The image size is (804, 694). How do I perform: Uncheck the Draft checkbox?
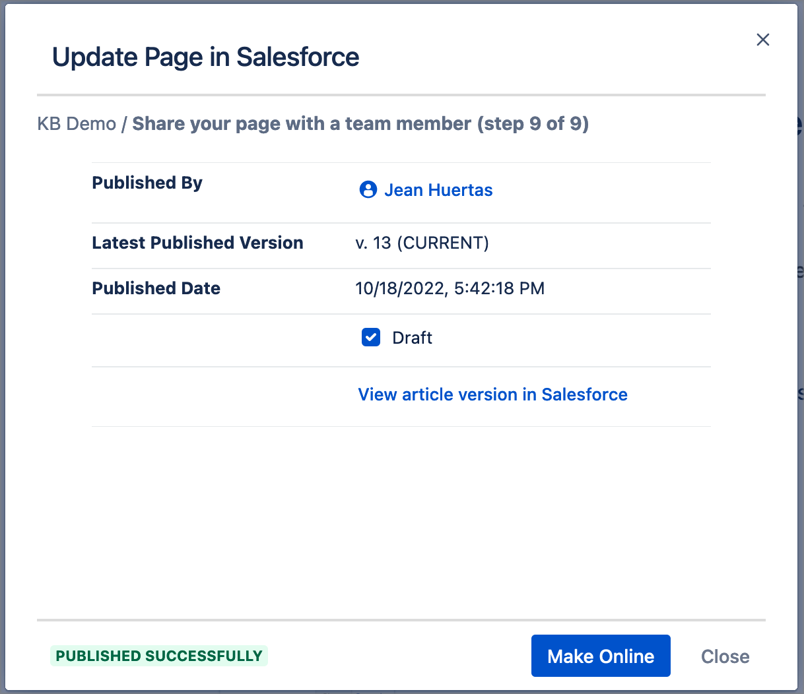click(x=371, y=338)
